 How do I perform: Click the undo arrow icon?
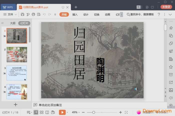tap(44, 14)
